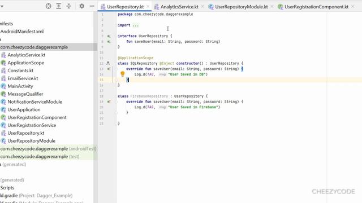Open project panel settings gear
Viewport: 362px width, 203px height.
81,6
